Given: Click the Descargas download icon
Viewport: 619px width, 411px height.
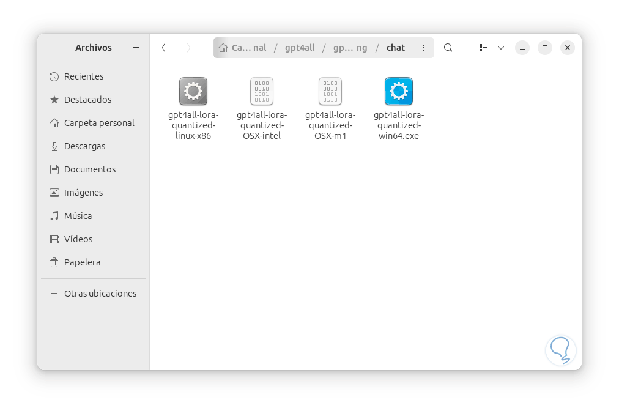Looking at the screenshot, I should tap(54, 146).
